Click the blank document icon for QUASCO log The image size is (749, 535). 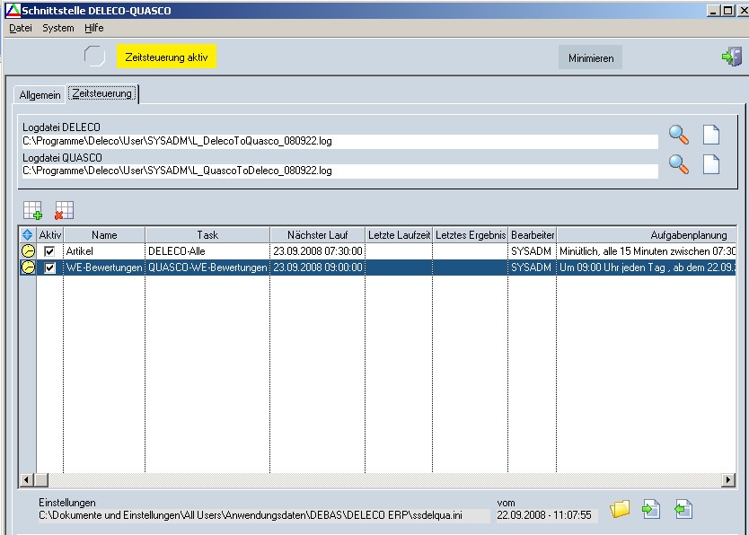click(711, 164)
